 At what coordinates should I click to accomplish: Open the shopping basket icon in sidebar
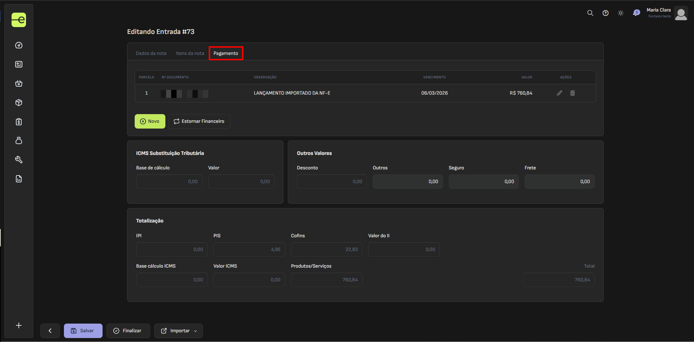coord(19,83)
